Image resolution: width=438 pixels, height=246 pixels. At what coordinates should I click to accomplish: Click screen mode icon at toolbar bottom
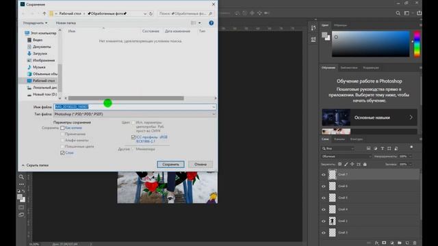[x=21, y=215]
